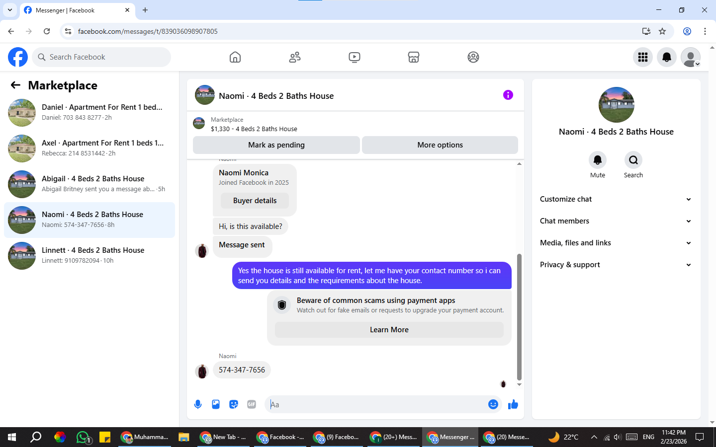Open the $1,330 Marketplace listing link
716x447 pixels.
[254, 129]
